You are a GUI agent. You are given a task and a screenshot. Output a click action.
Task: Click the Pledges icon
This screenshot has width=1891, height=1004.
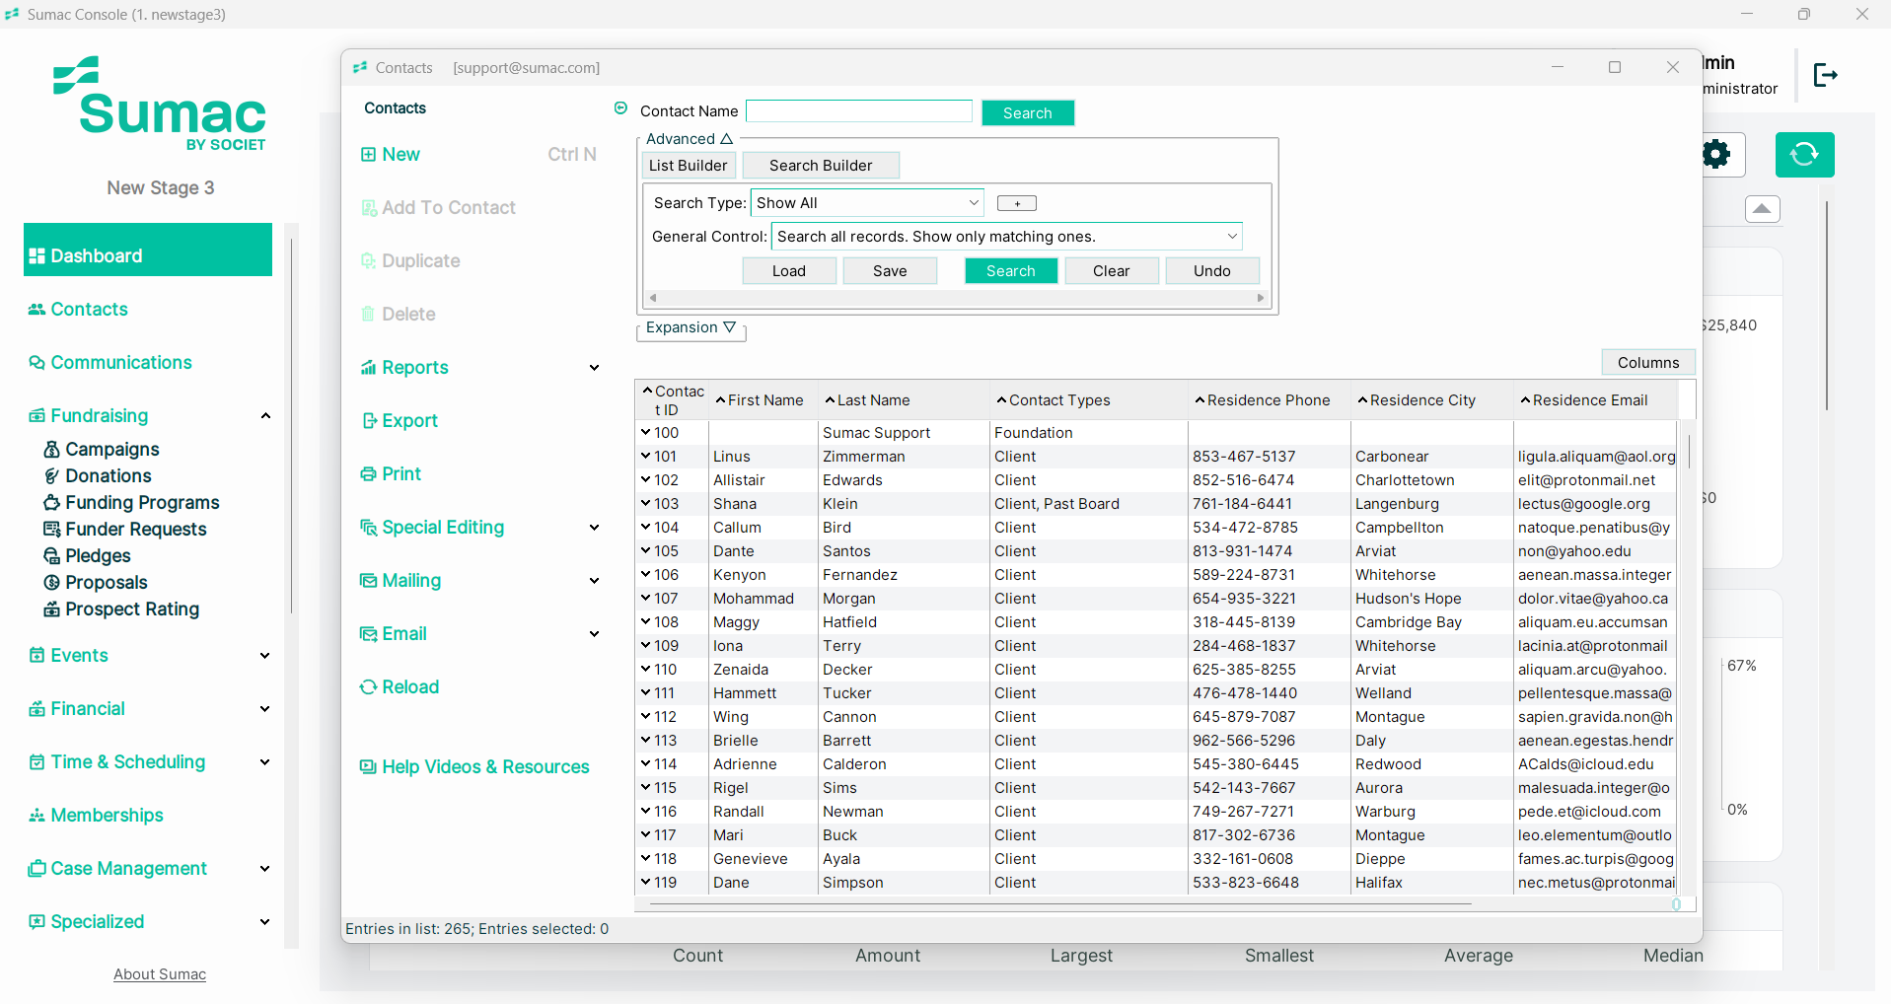tap(52, 556)
